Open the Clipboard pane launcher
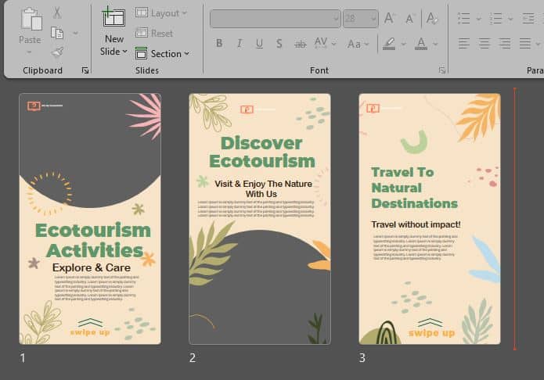Screen dimensions: 544x380 [x=85, y=70]
